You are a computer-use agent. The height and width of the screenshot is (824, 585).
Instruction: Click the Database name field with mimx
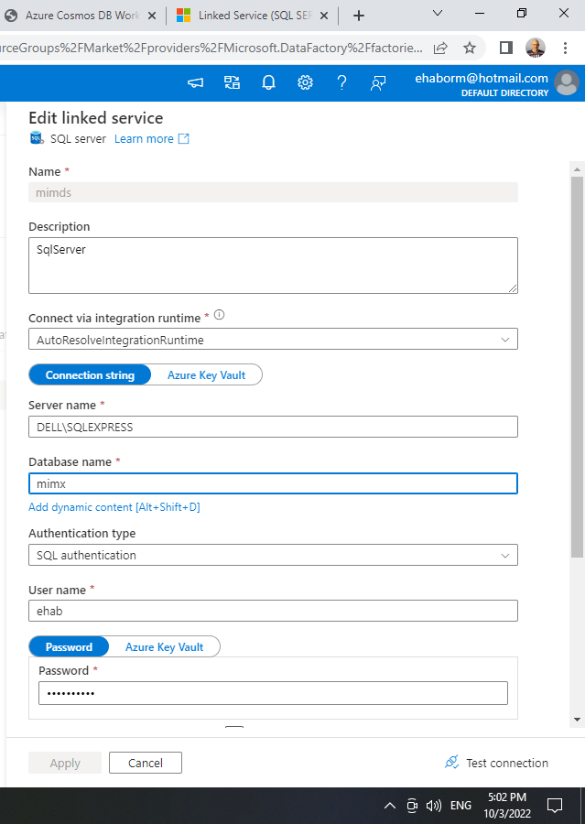tap(273, 483)
